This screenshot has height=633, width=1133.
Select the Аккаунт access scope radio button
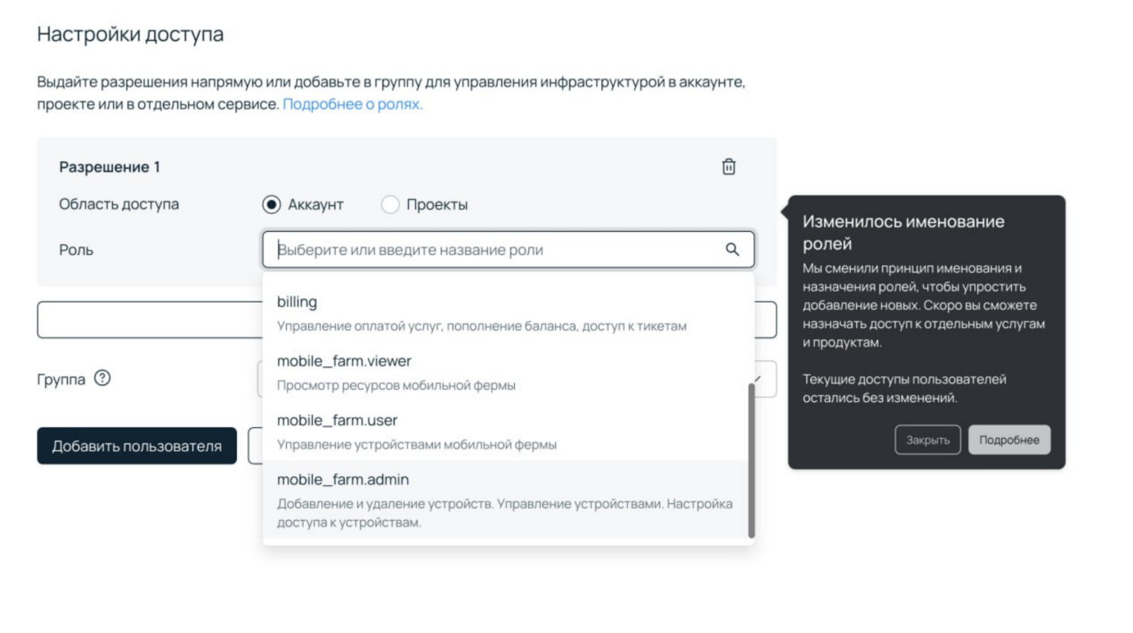click(x=272, y=204)
